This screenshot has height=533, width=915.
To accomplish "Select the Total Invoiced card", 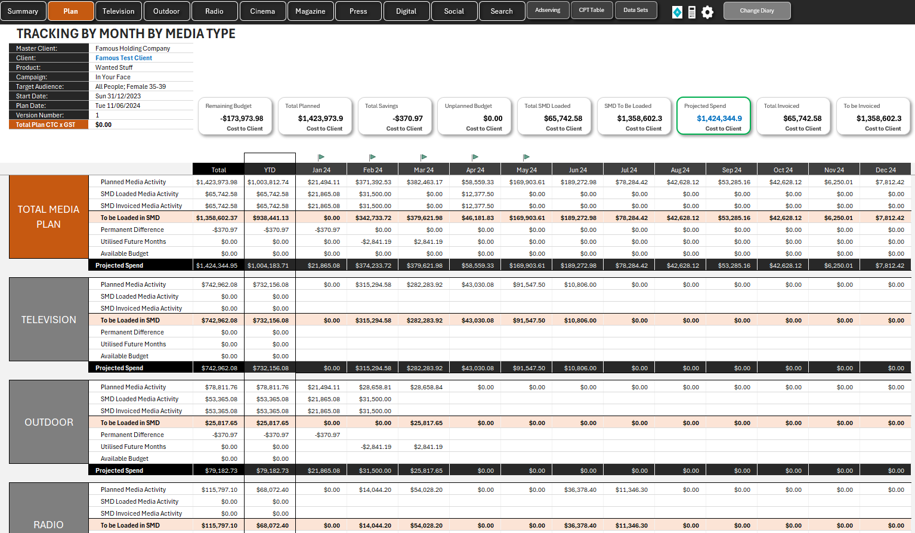I will pyautogui.click(x=794, y=116).
